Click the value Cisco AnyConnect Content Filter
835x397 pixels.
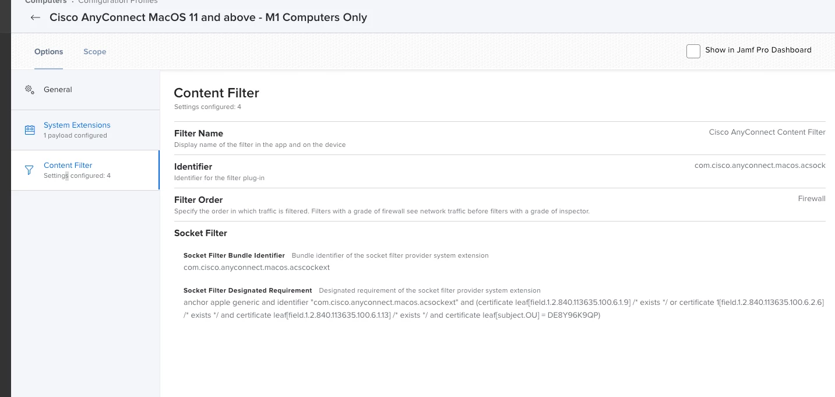pos(767,132)
